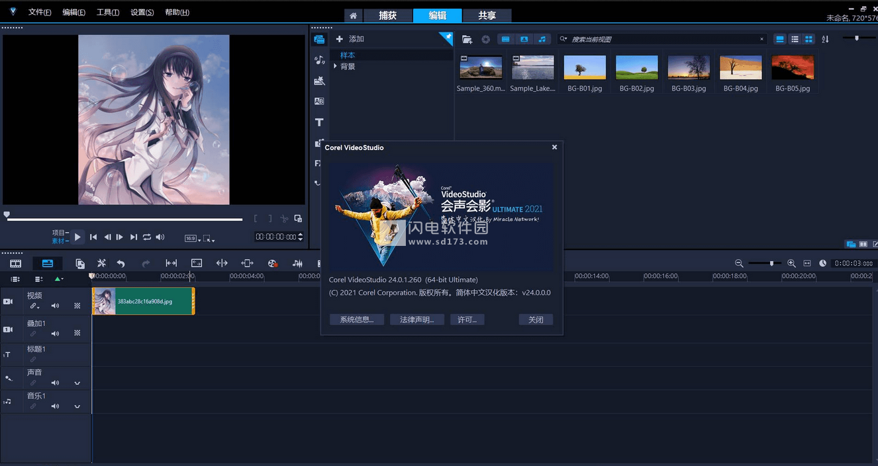
Task: Click the enlarge preview window icon
Action: click(298, 219)
